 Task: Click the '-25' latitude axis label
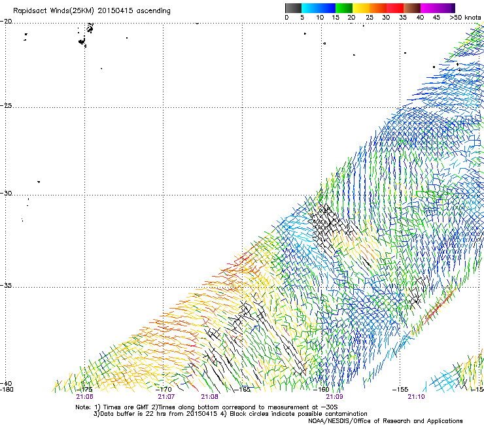[6, 105]
